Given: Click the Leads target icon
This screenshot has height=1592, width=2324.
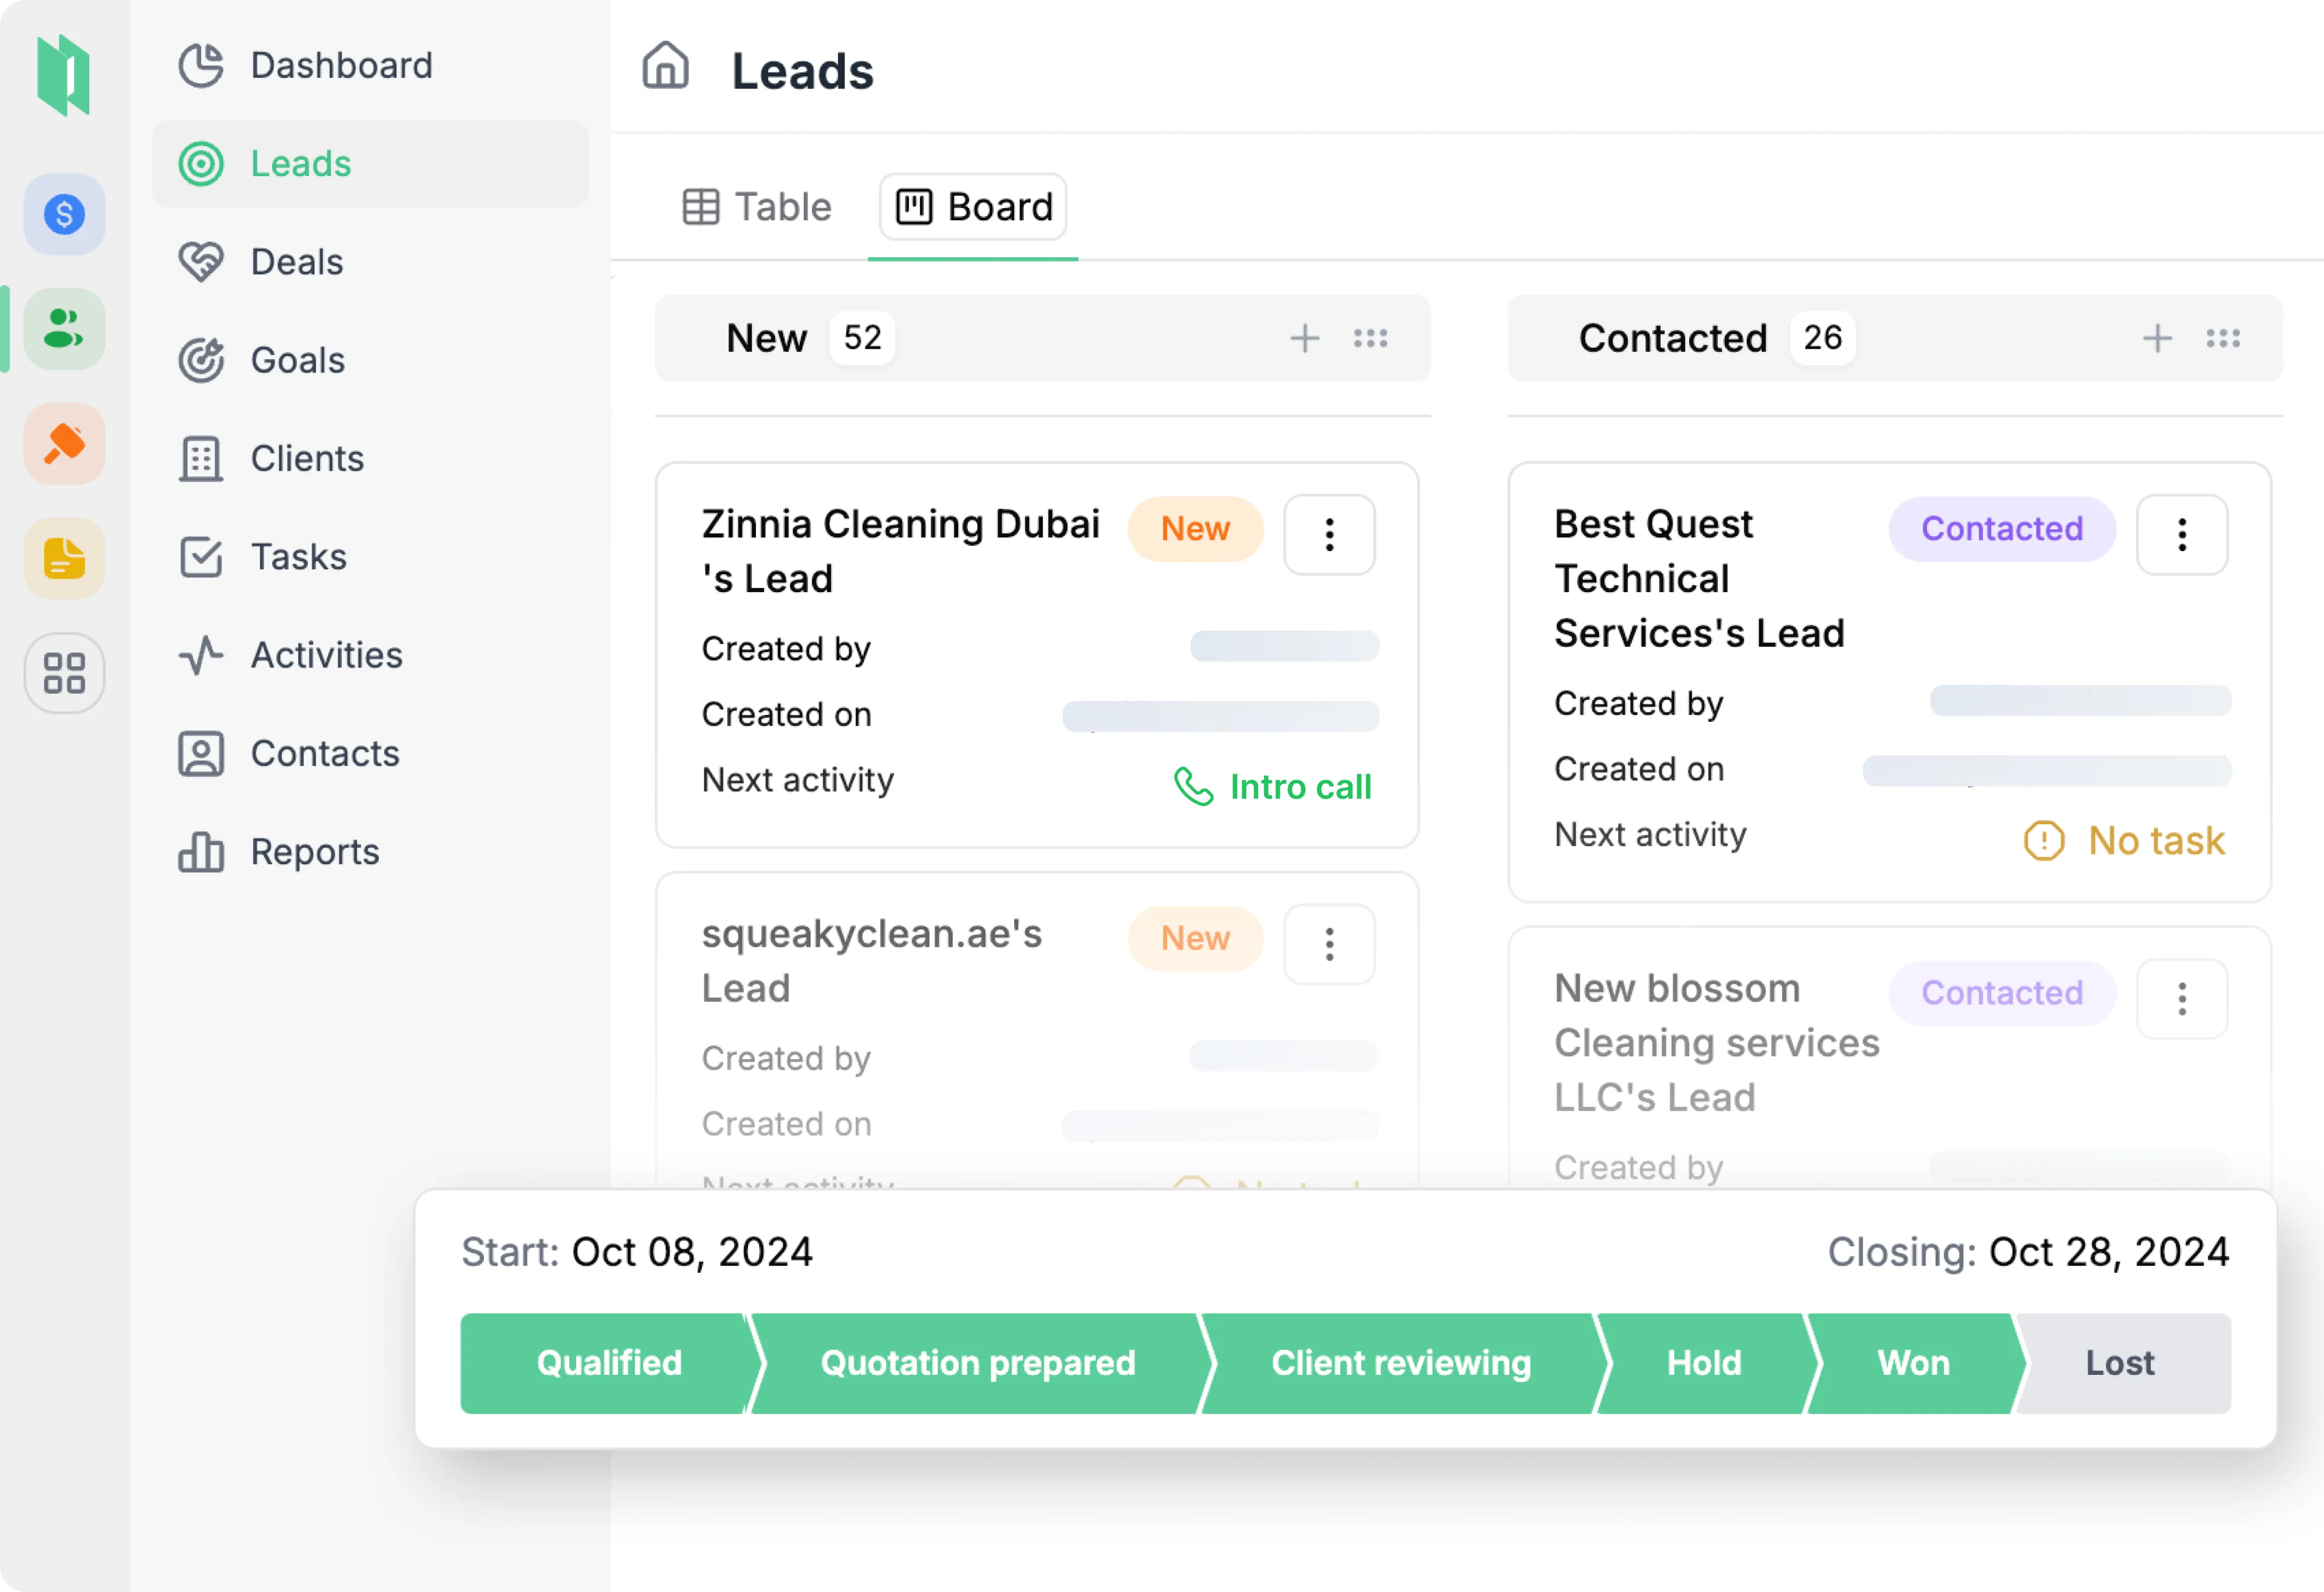Looking at the screenshot, I should [x=201, y=164].
